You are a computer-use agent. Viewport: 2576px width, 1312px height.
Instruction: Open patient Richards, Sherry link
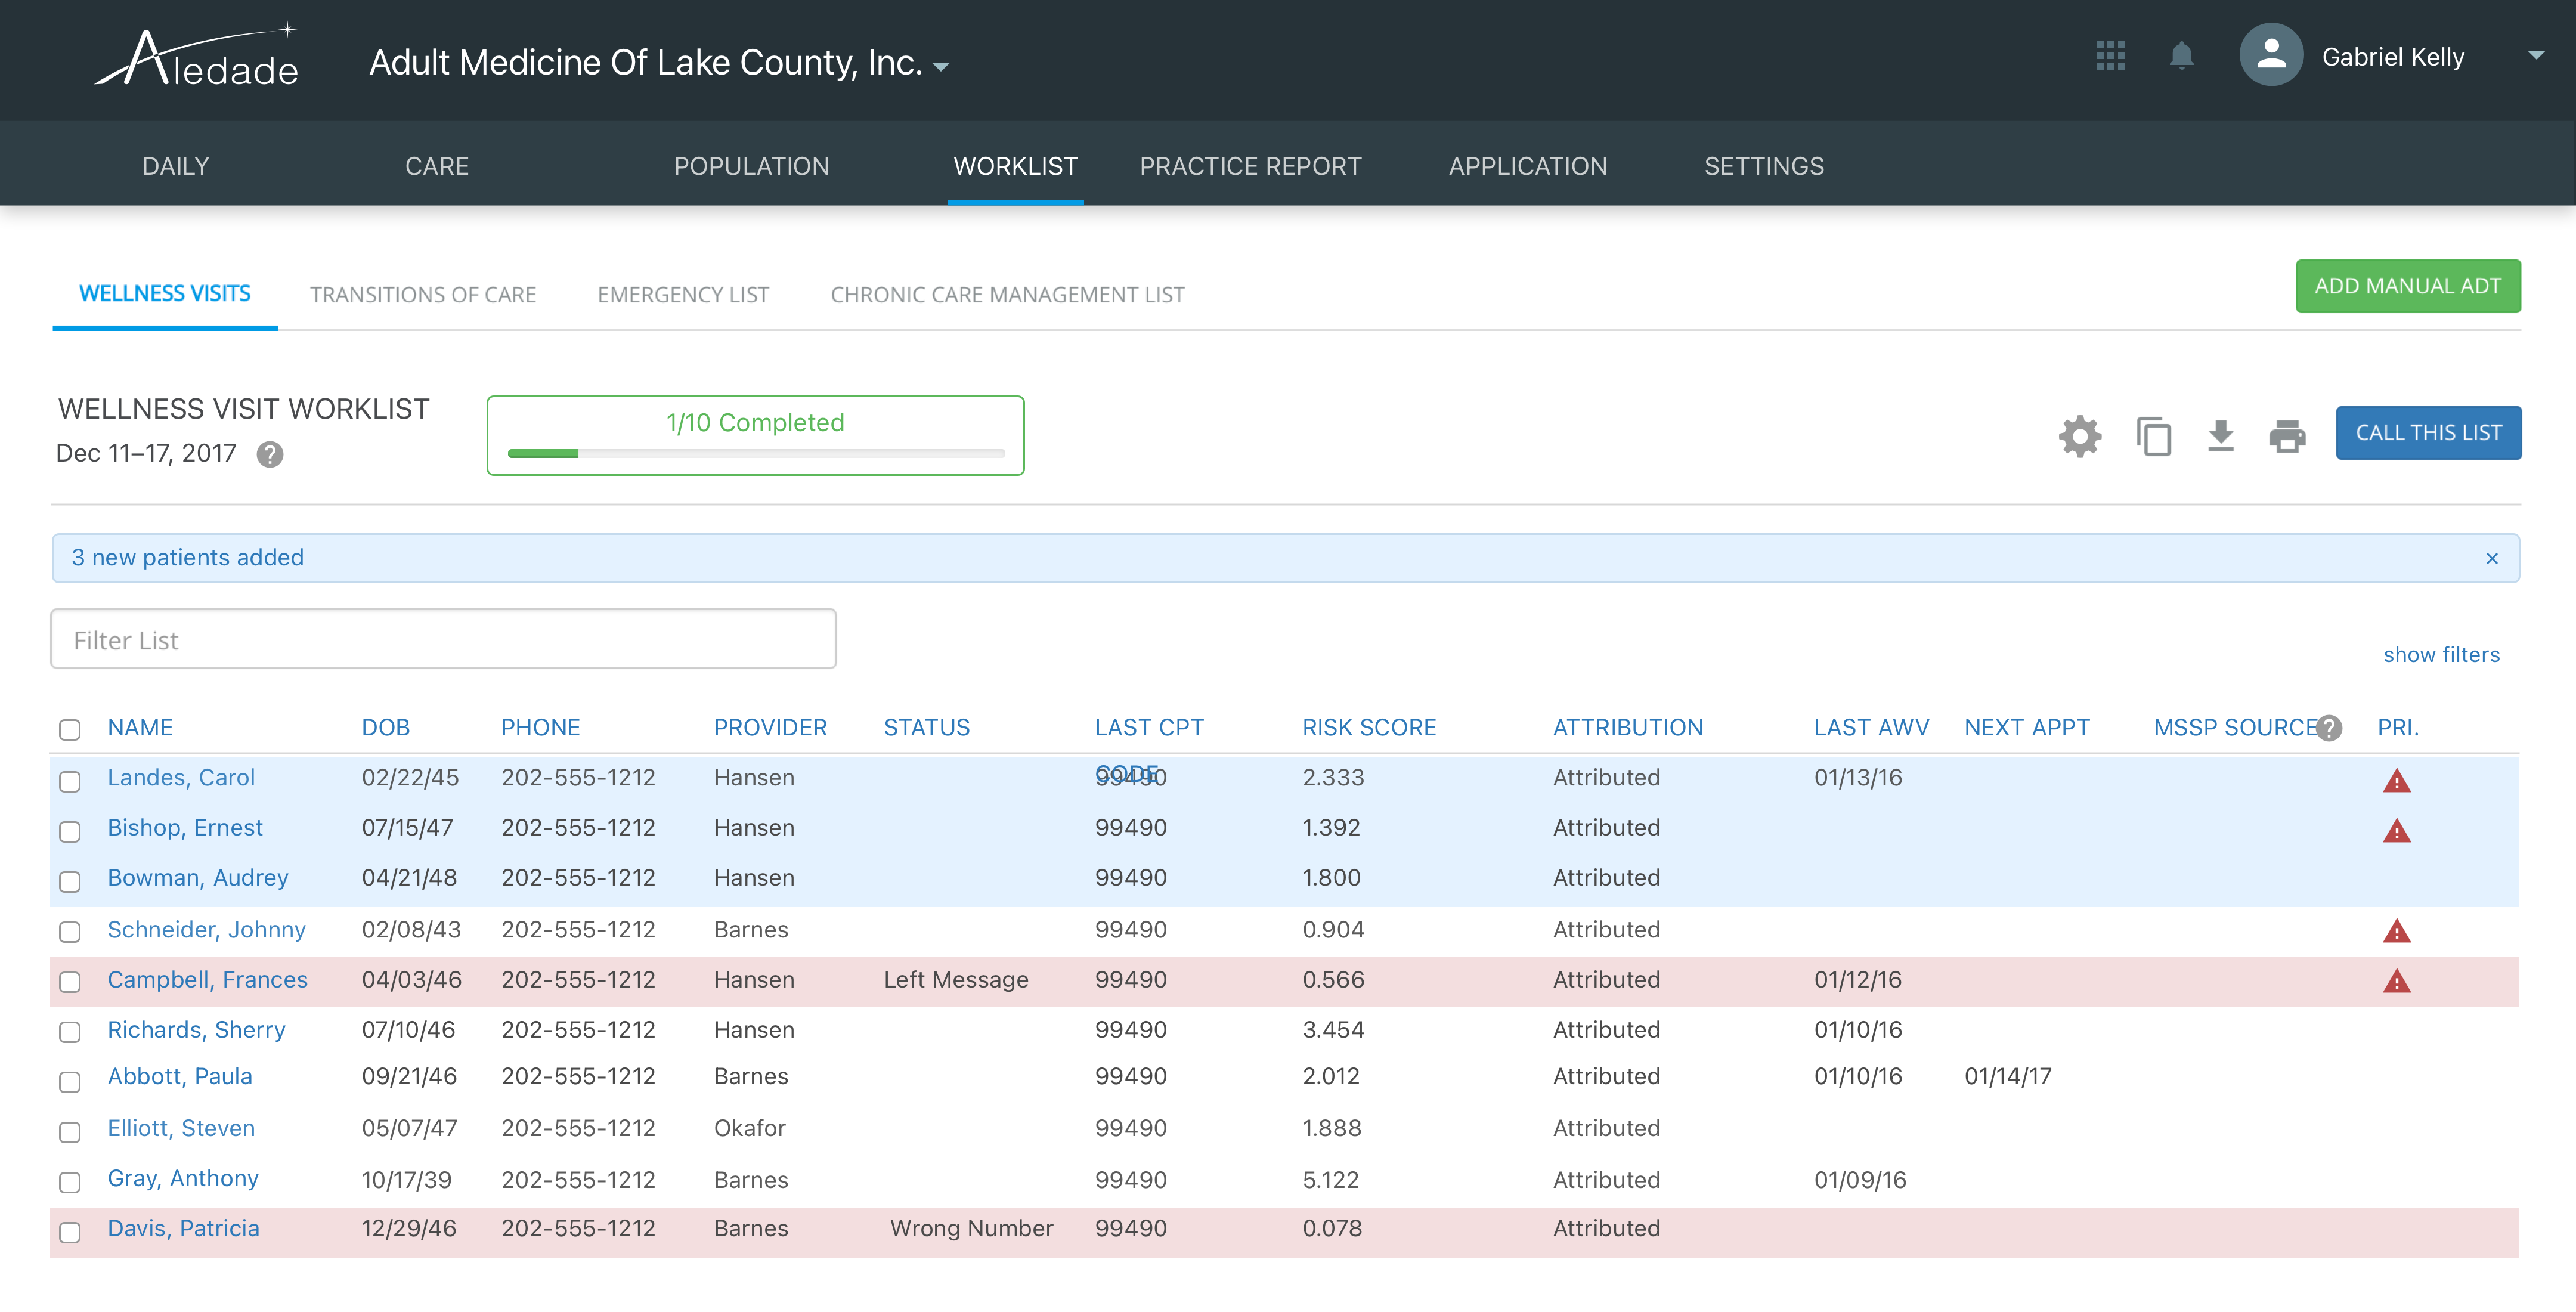(x=196, y=1029)
